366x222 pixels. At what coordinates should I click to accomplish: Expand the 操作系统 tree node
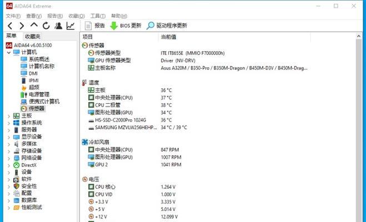[x=9, y=123]
